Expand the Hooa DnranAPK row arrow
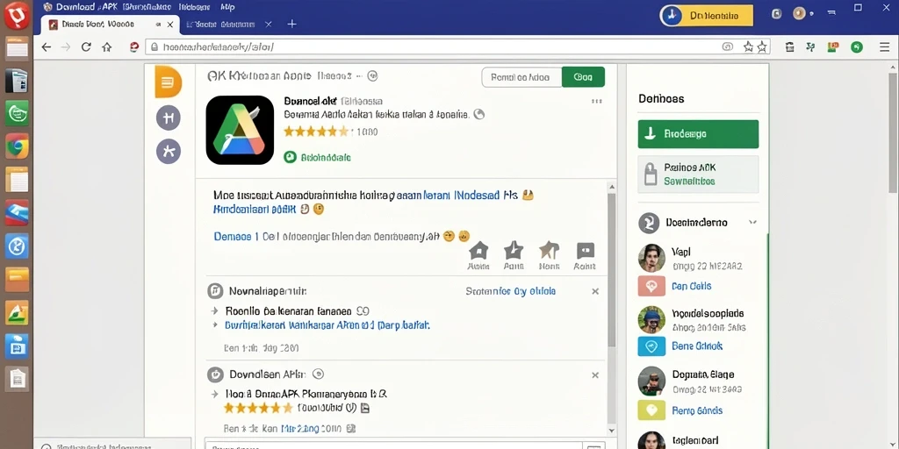The height and width of the screenshot is (449, 899). tap(215, 394)
